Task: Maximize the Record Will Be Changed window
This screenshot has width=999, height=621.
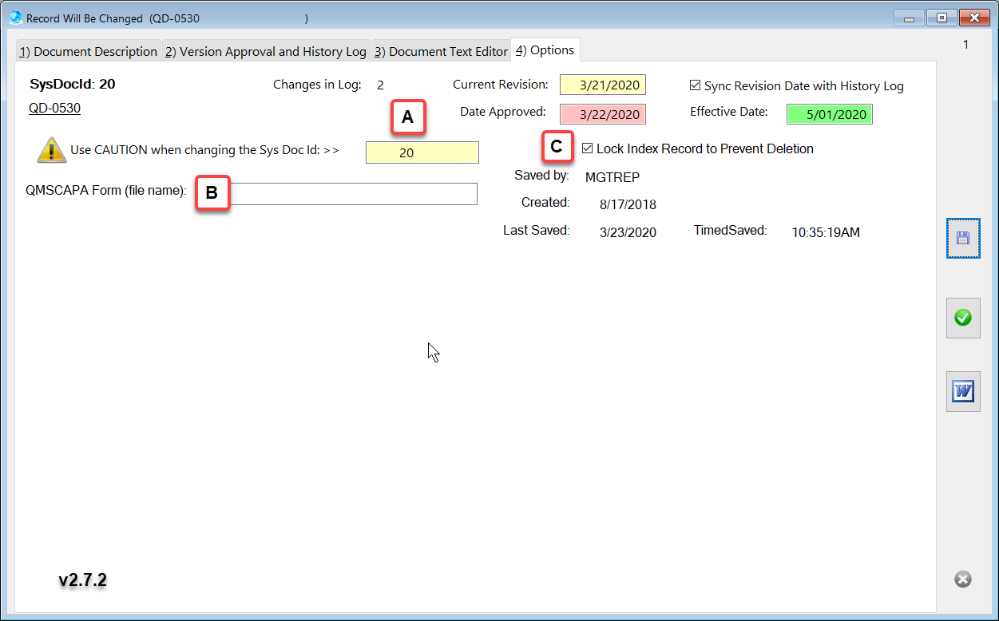Action: tap(941, 18)
